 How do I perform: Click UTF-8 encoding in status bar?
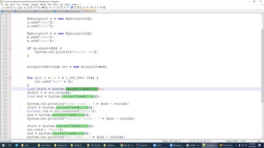point(243,141)
